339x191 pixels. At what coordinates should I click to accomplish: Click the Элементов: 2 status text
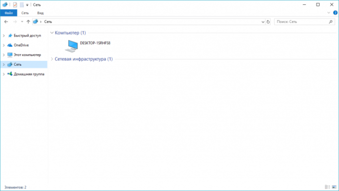pyautogui.click(x=15, y=187)
